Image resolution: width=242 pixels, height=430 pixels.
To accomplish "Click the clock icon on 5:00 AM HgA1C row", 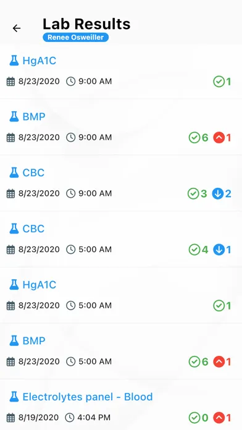I will point(71,305).
